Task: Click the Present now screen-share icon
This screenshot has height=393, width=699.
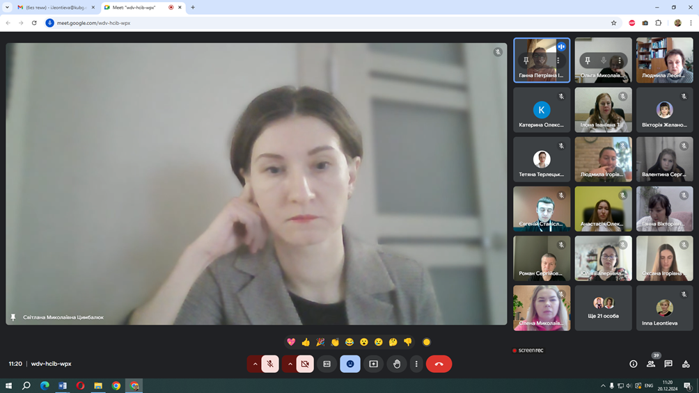Action: pyautogui.click(x=373, y=364)
